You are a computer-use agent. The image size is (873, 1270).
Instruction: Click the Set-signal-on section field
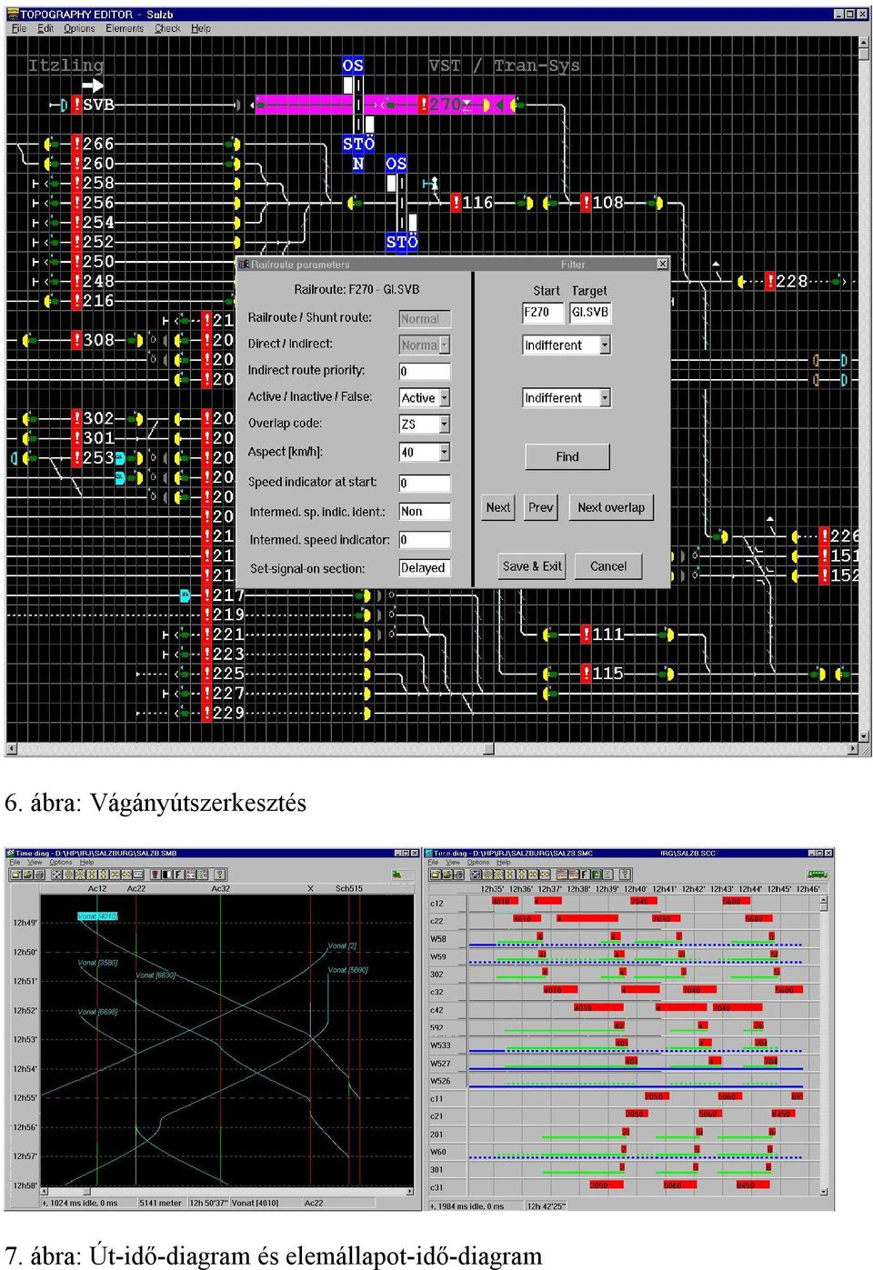pyautogui.click(x=425, y=568)
